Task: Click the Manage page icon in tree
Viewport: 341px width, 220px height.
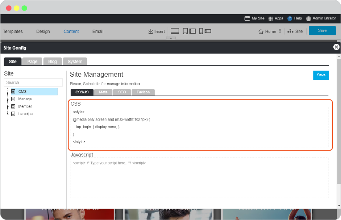Action: tap(13, 99)
